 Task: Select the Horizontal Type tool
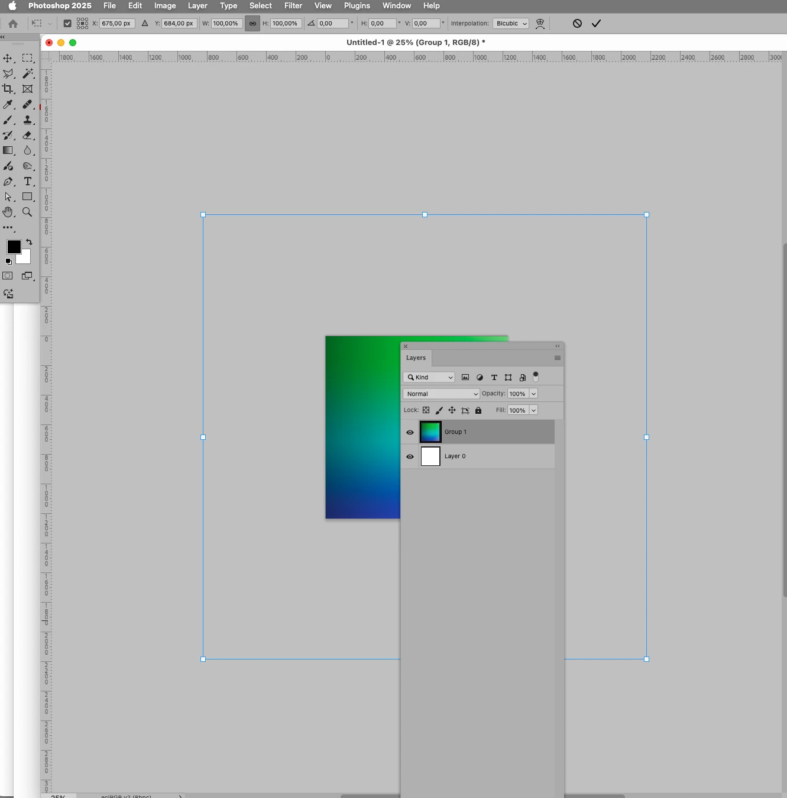click(x=27, y=181)
